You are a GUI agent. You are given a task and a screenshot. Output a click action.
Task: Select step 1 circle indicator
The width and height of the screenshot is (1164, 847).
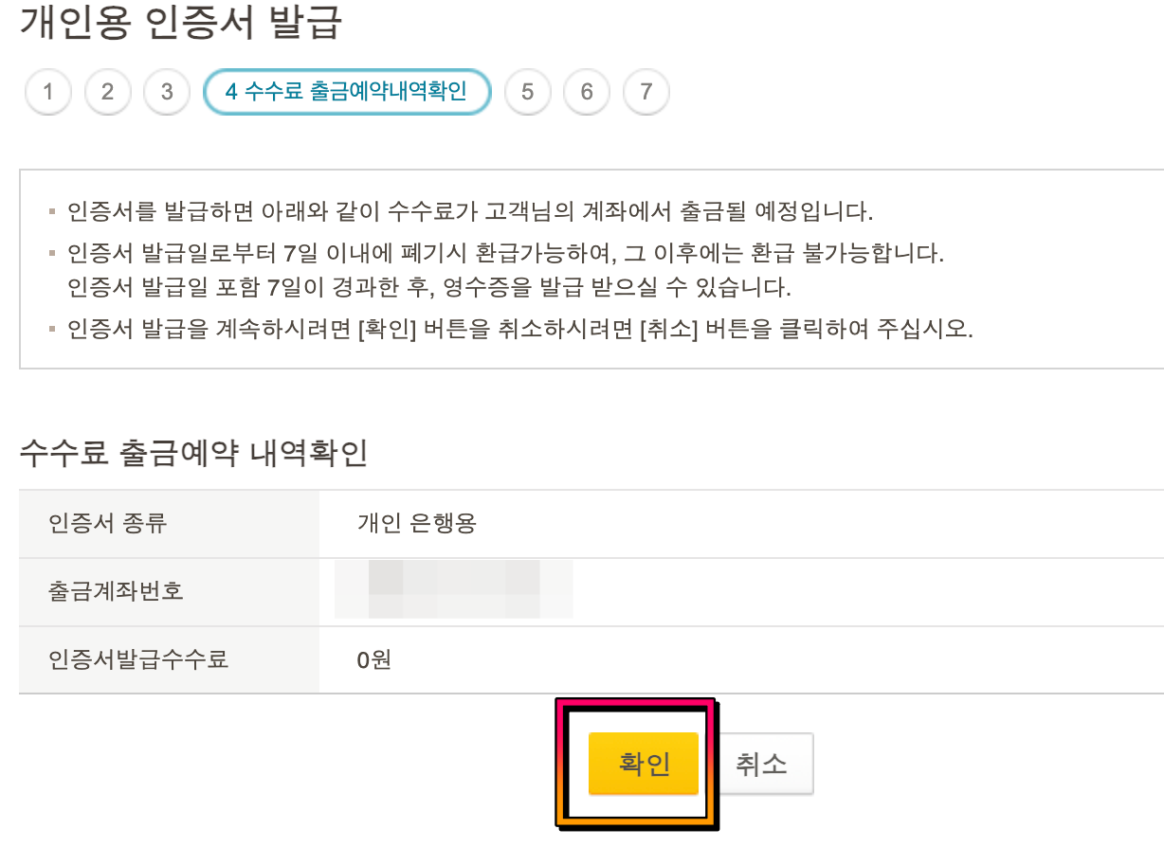(x=47, y=92)
